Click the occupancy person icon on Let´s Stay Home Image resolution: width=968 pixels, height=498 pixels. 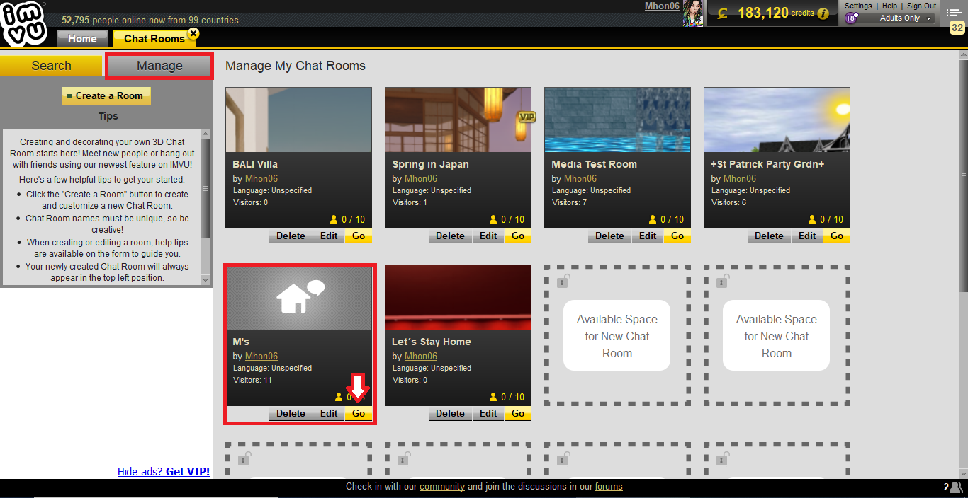(494, 397)
